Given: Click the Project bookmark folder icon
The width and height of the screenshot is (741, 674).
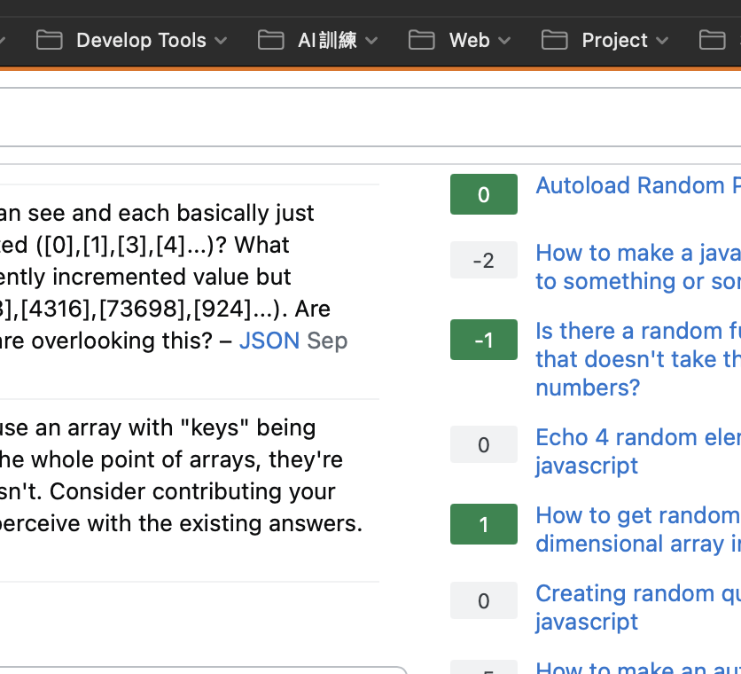Looking at the screenshot, I should 554,40.
